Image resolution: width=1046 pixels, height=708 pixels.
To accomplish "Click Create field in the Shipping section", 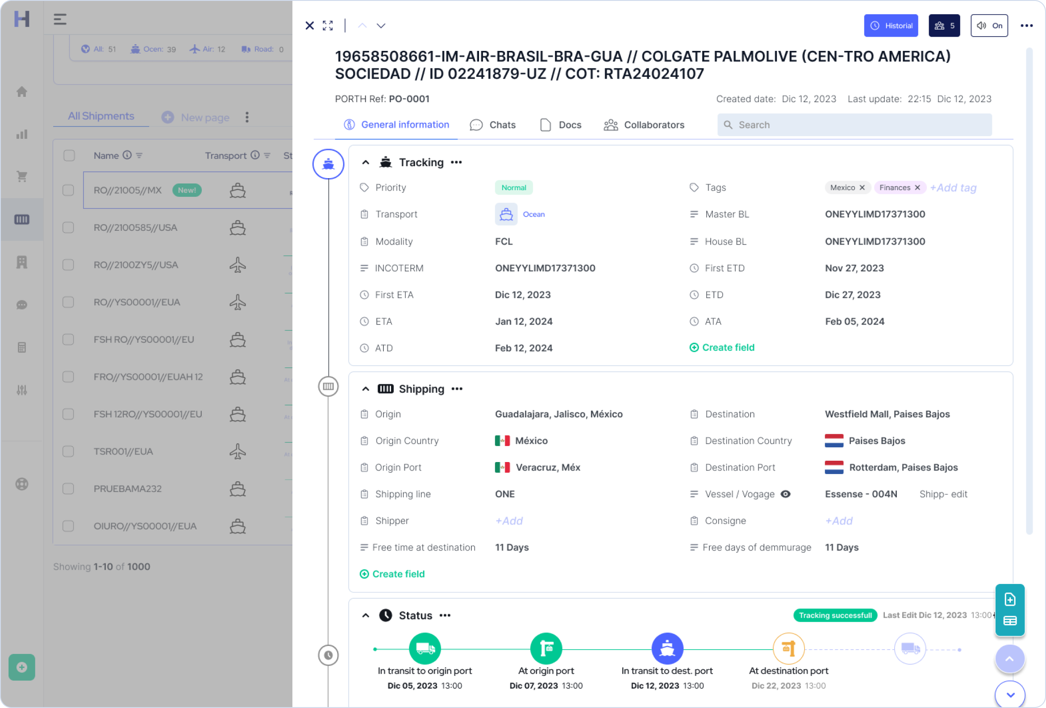I will point(392,574).
